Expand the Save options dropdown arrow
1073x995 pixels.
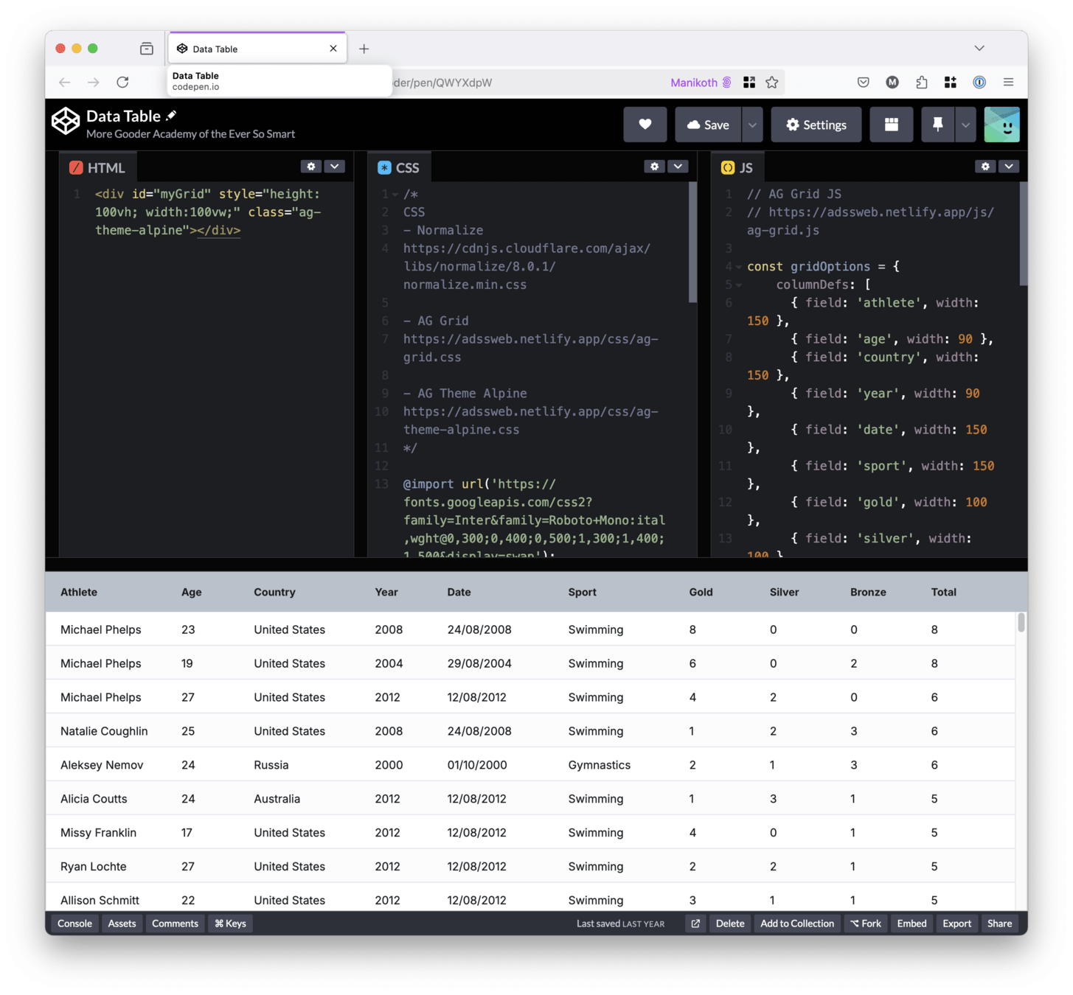pyautogui.click(x=752, y=125)
